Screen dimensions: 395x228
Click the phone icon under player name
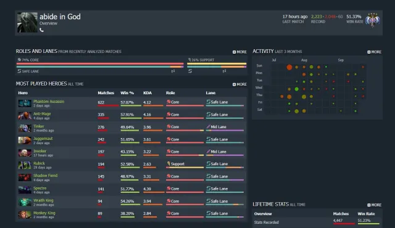41,30
